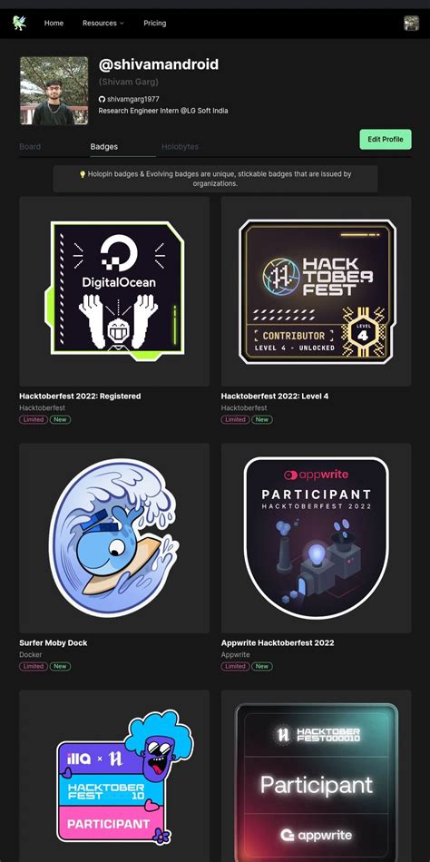Click the Limited tag under Surfer Moby Dock
The image size is (430, 862).
click(34, 666)
